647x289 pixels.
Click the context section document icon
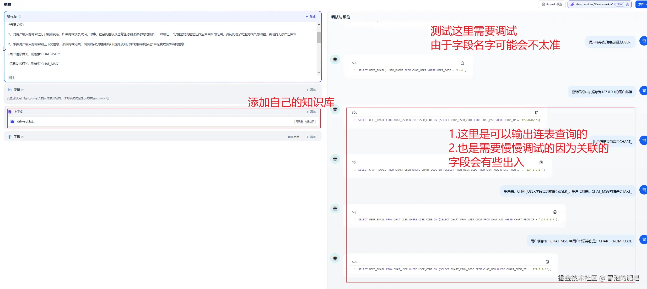tap(10, 112)
